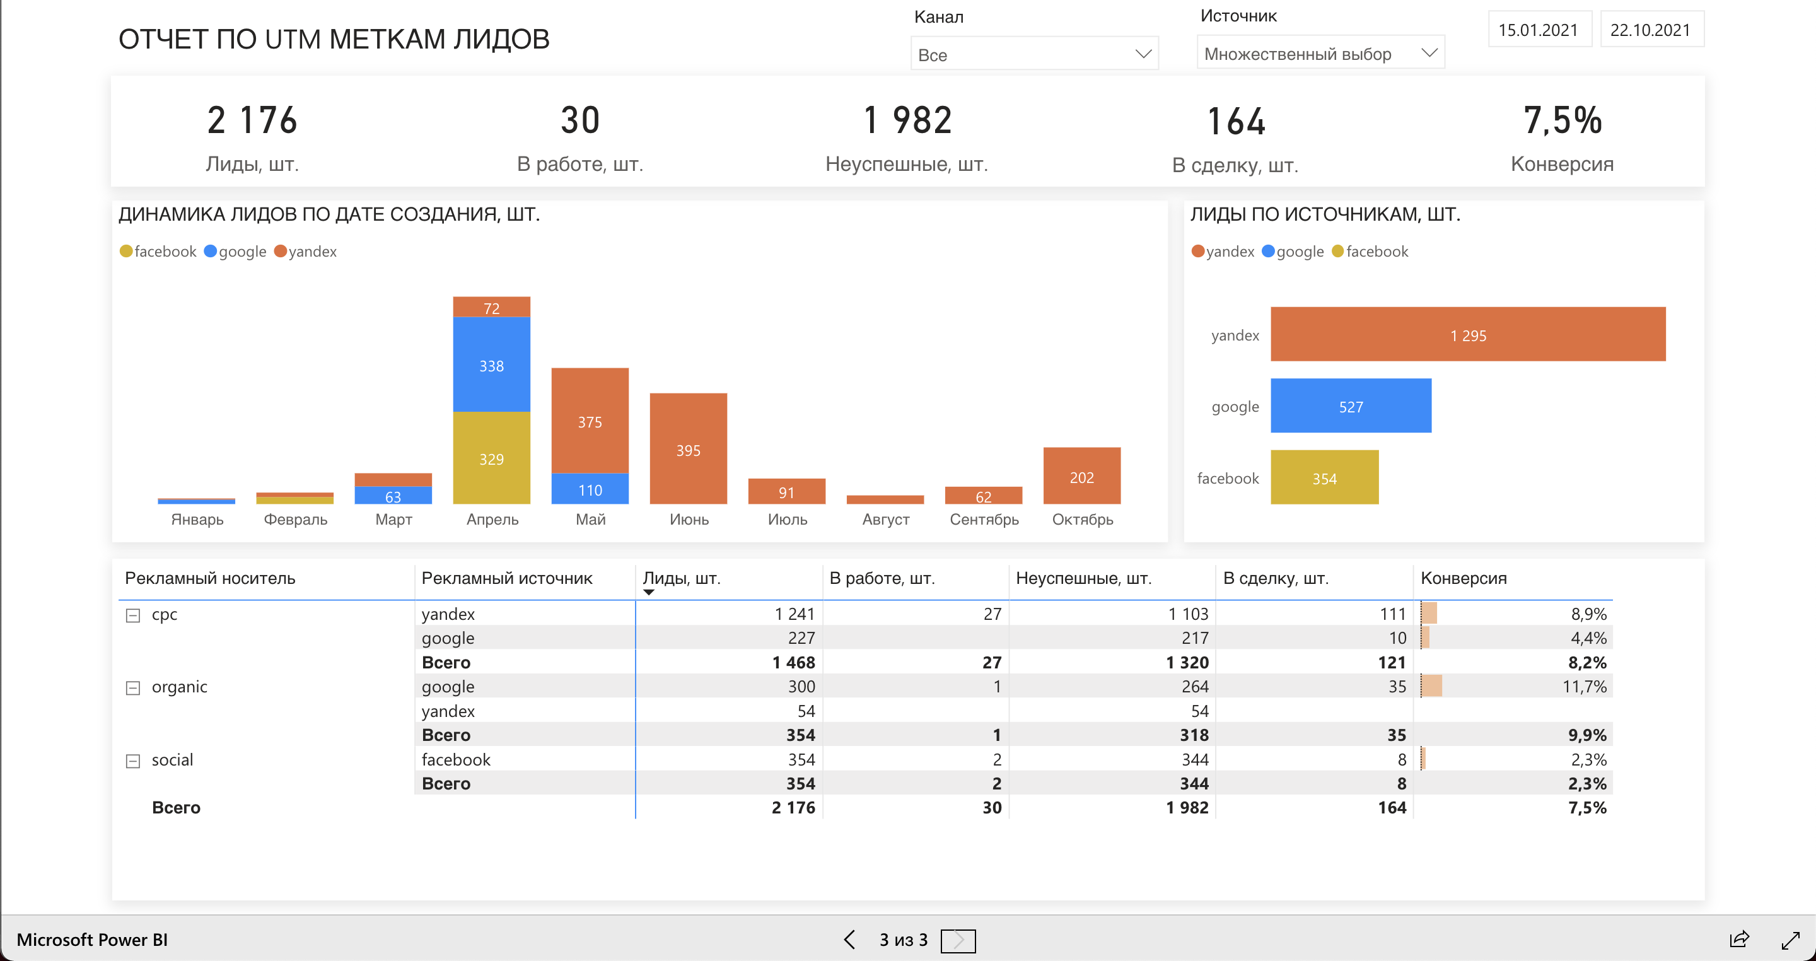Click facebook legend marker in dynamics chart

coord(126,252)
